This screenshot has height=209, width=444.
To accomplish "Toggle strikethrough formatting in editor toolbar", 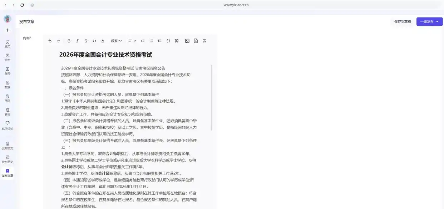I will coord(86,41).
